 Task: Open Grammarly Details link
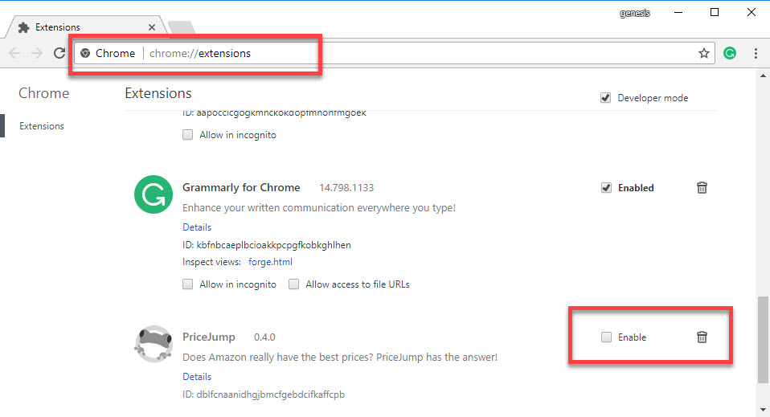(x=197, y=227)
